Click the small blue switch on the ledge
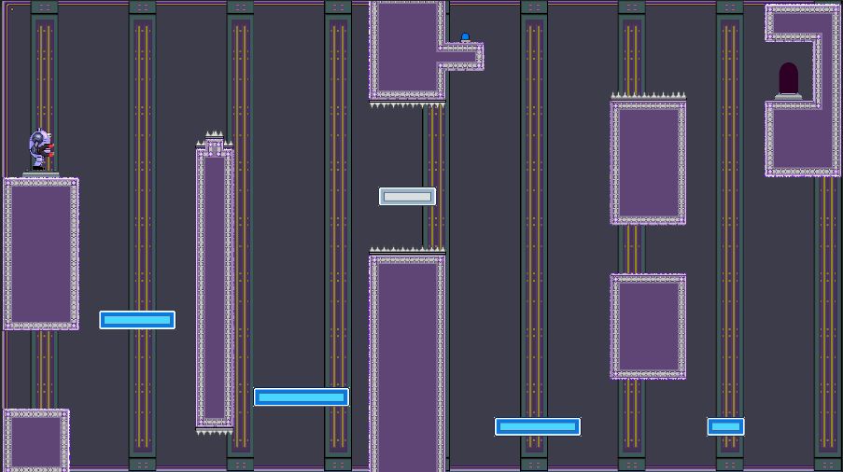This screenshot has width=843, height=472. pos(465,37)
